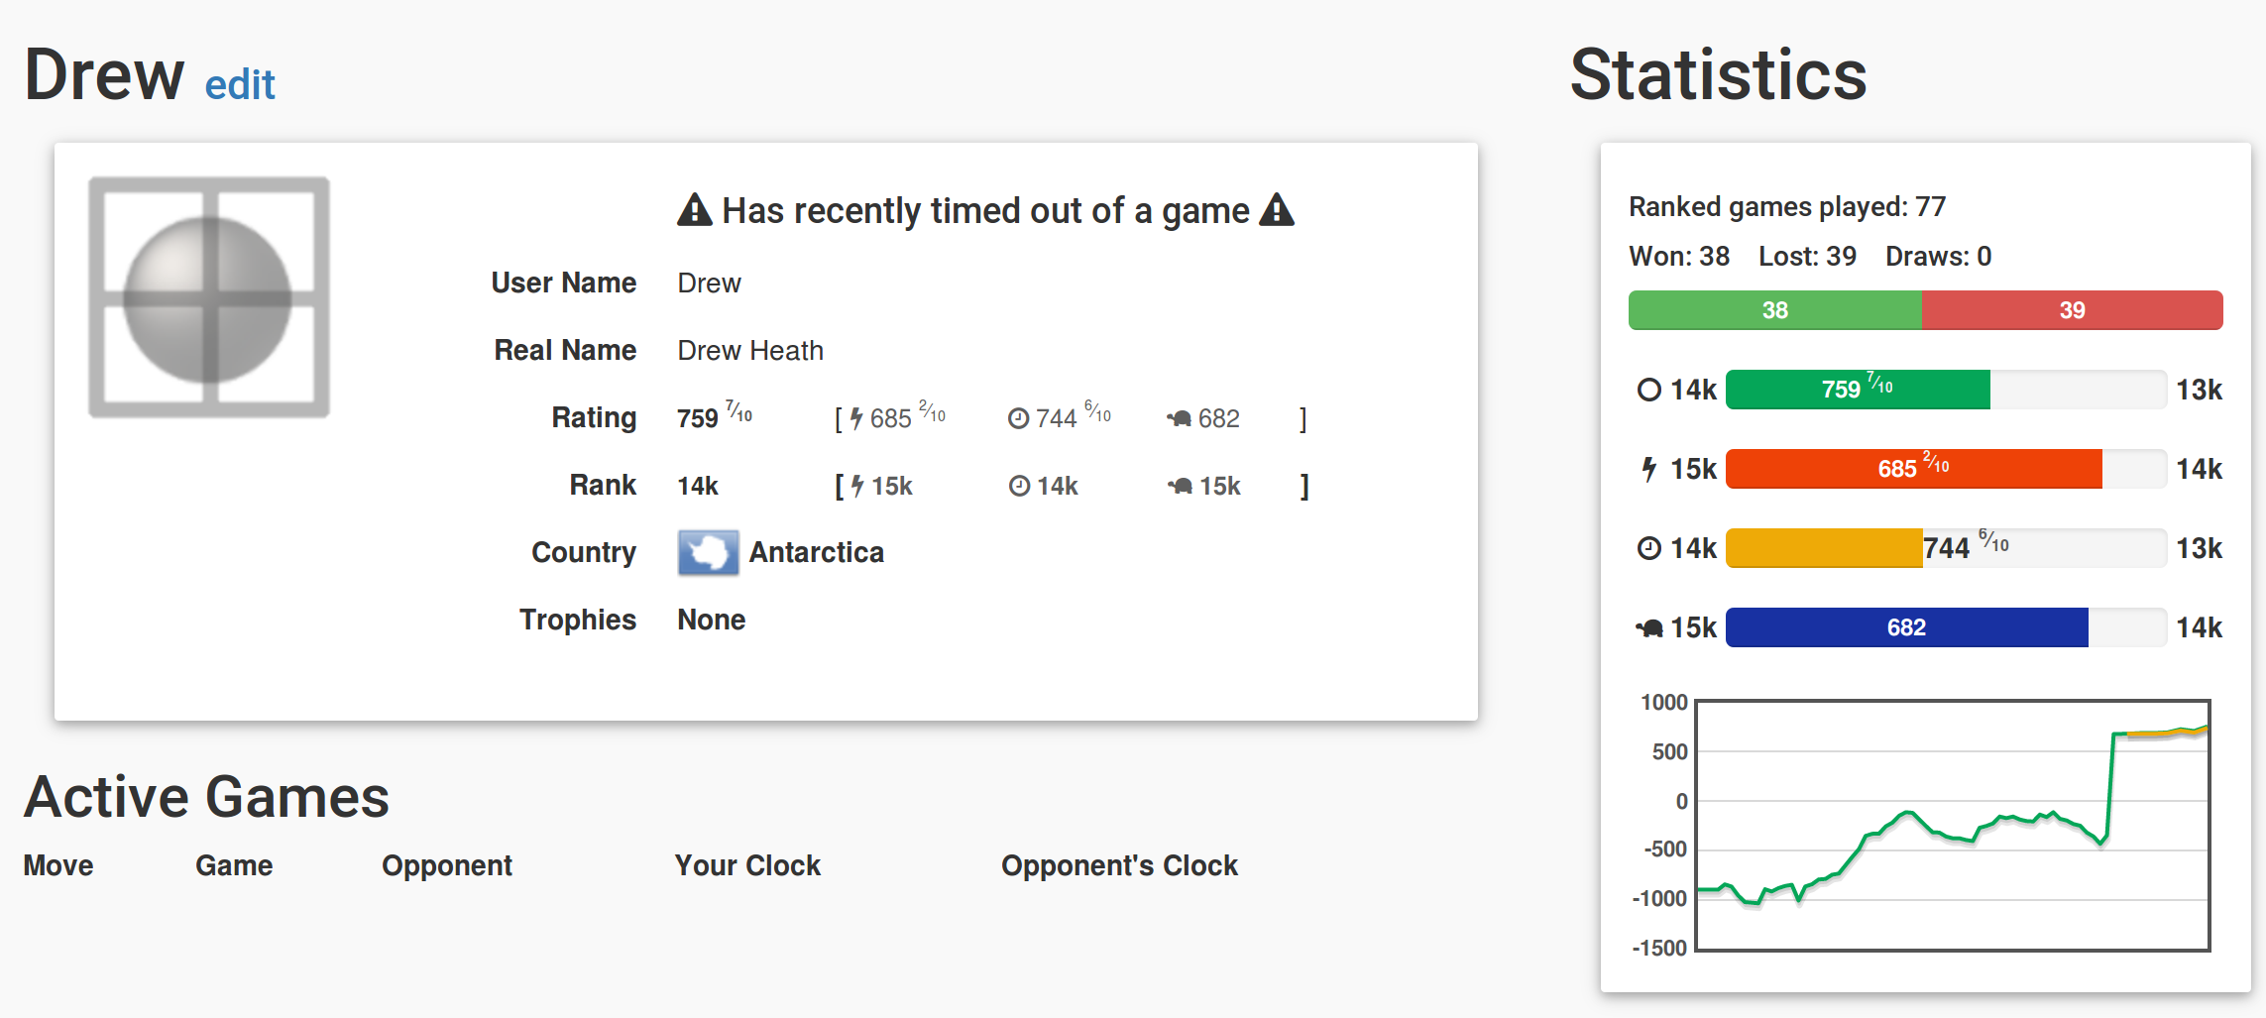Image resolution: width=2266 pixels, height=1018 pixels.
Task: Click the edit link next to Drew
Action: click(240, 84)
